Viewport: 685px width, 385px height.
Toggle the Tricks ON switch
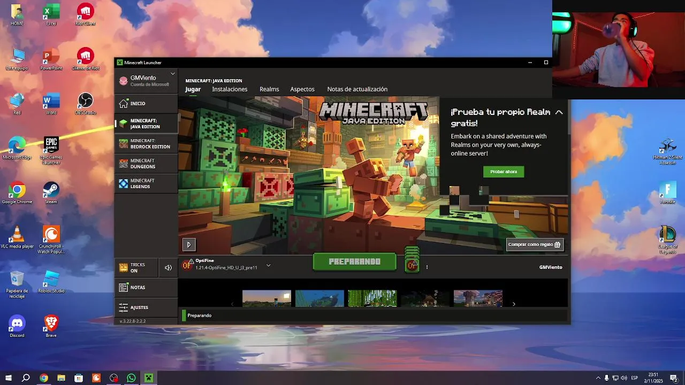(x=136, y=267)
